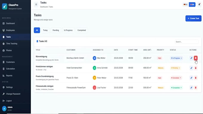Click Lisa Fischer's red avatar icon
203x114 pixels.
tap(95, 88)
